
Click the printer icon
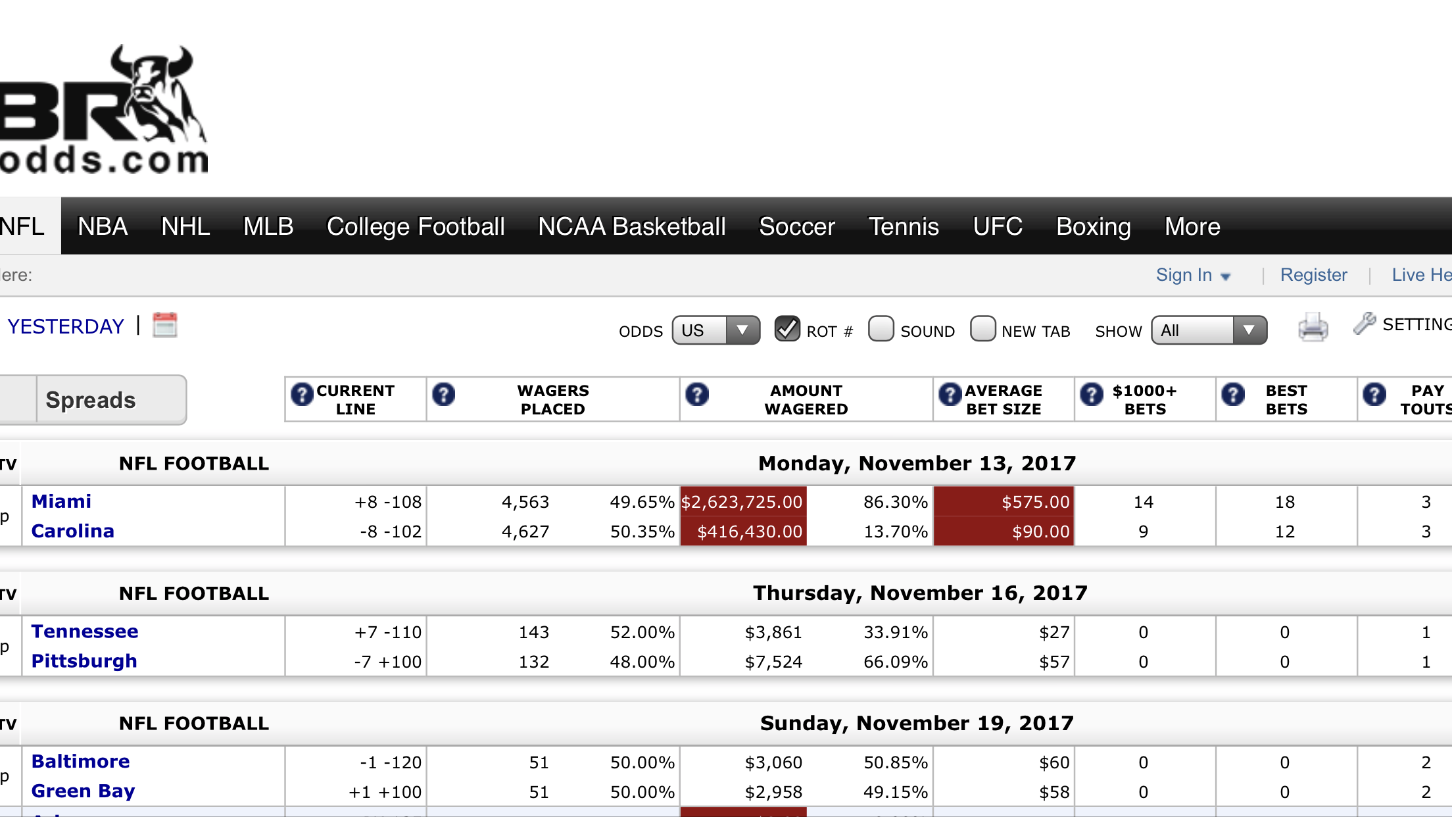tap(1313, 328)
